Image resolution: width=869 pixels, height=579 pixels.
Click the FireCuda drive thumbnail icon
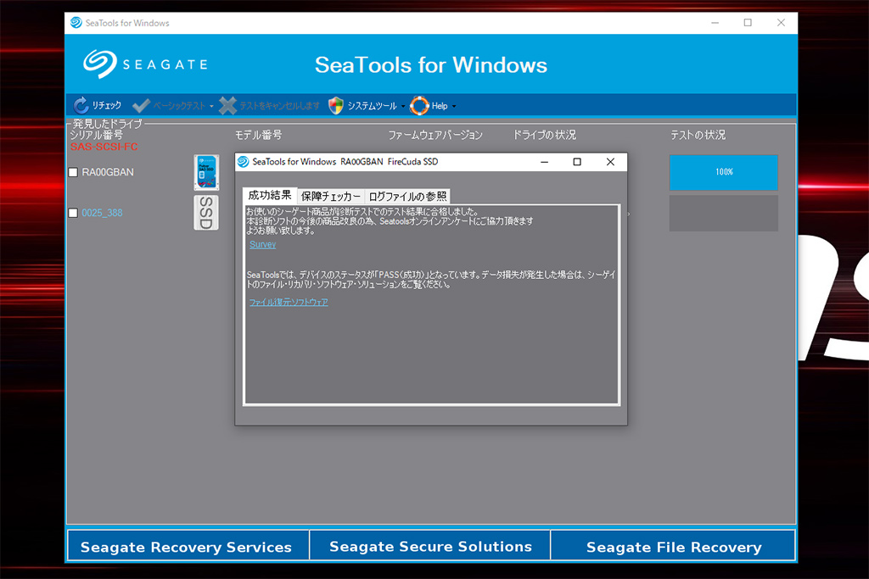[x=206, y=172]
